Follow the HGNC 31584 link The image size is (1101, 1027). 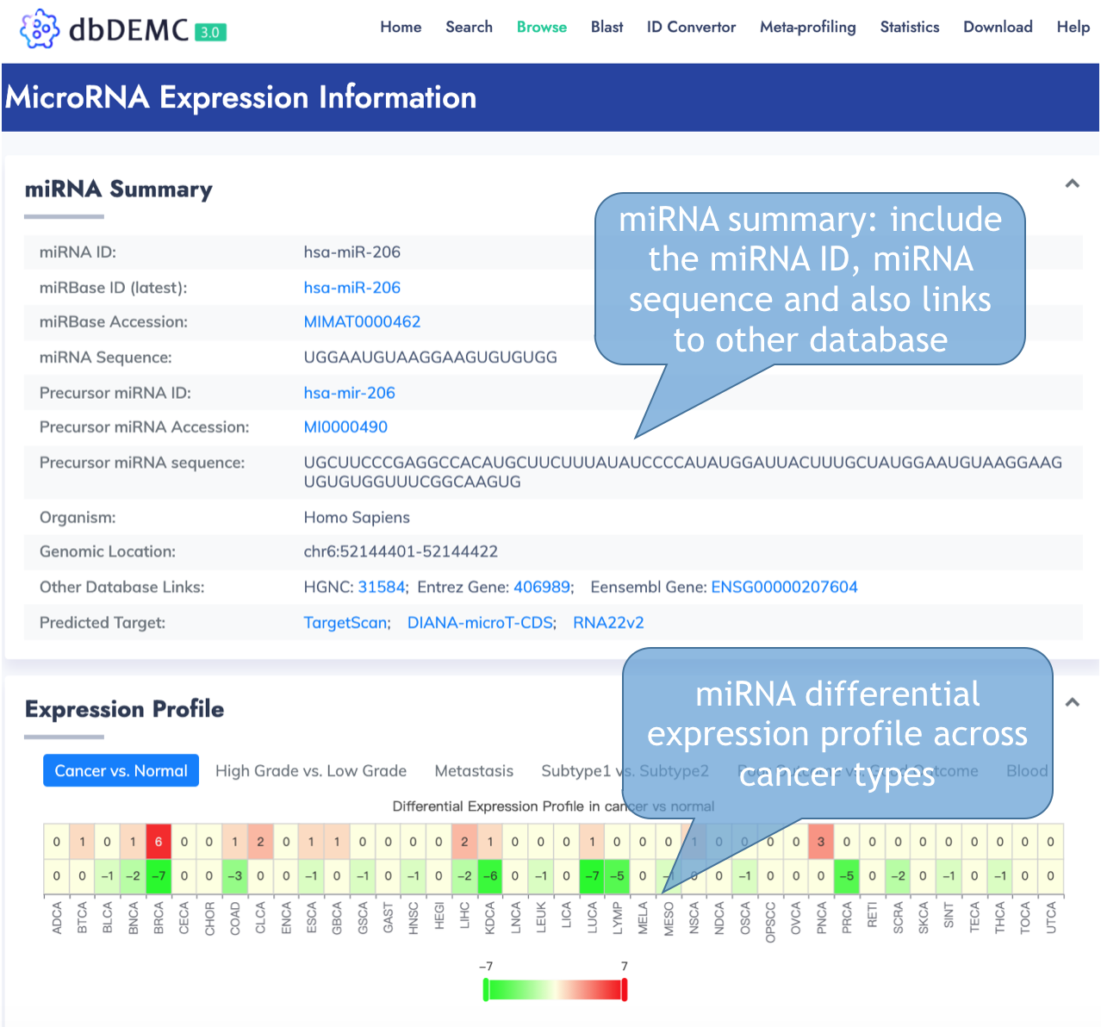point(381,587)
